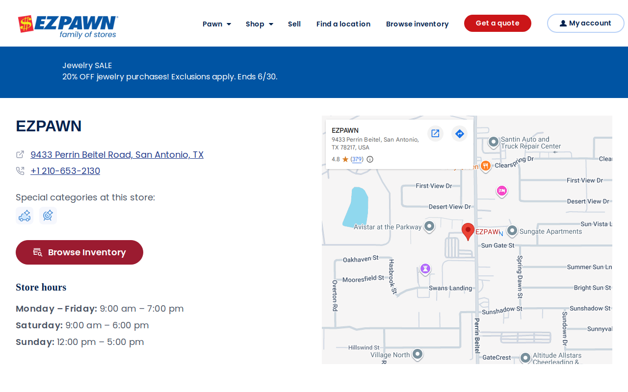Click the orange restaurant marker on map
Screen dimensions: 628x392
[485, 166]
